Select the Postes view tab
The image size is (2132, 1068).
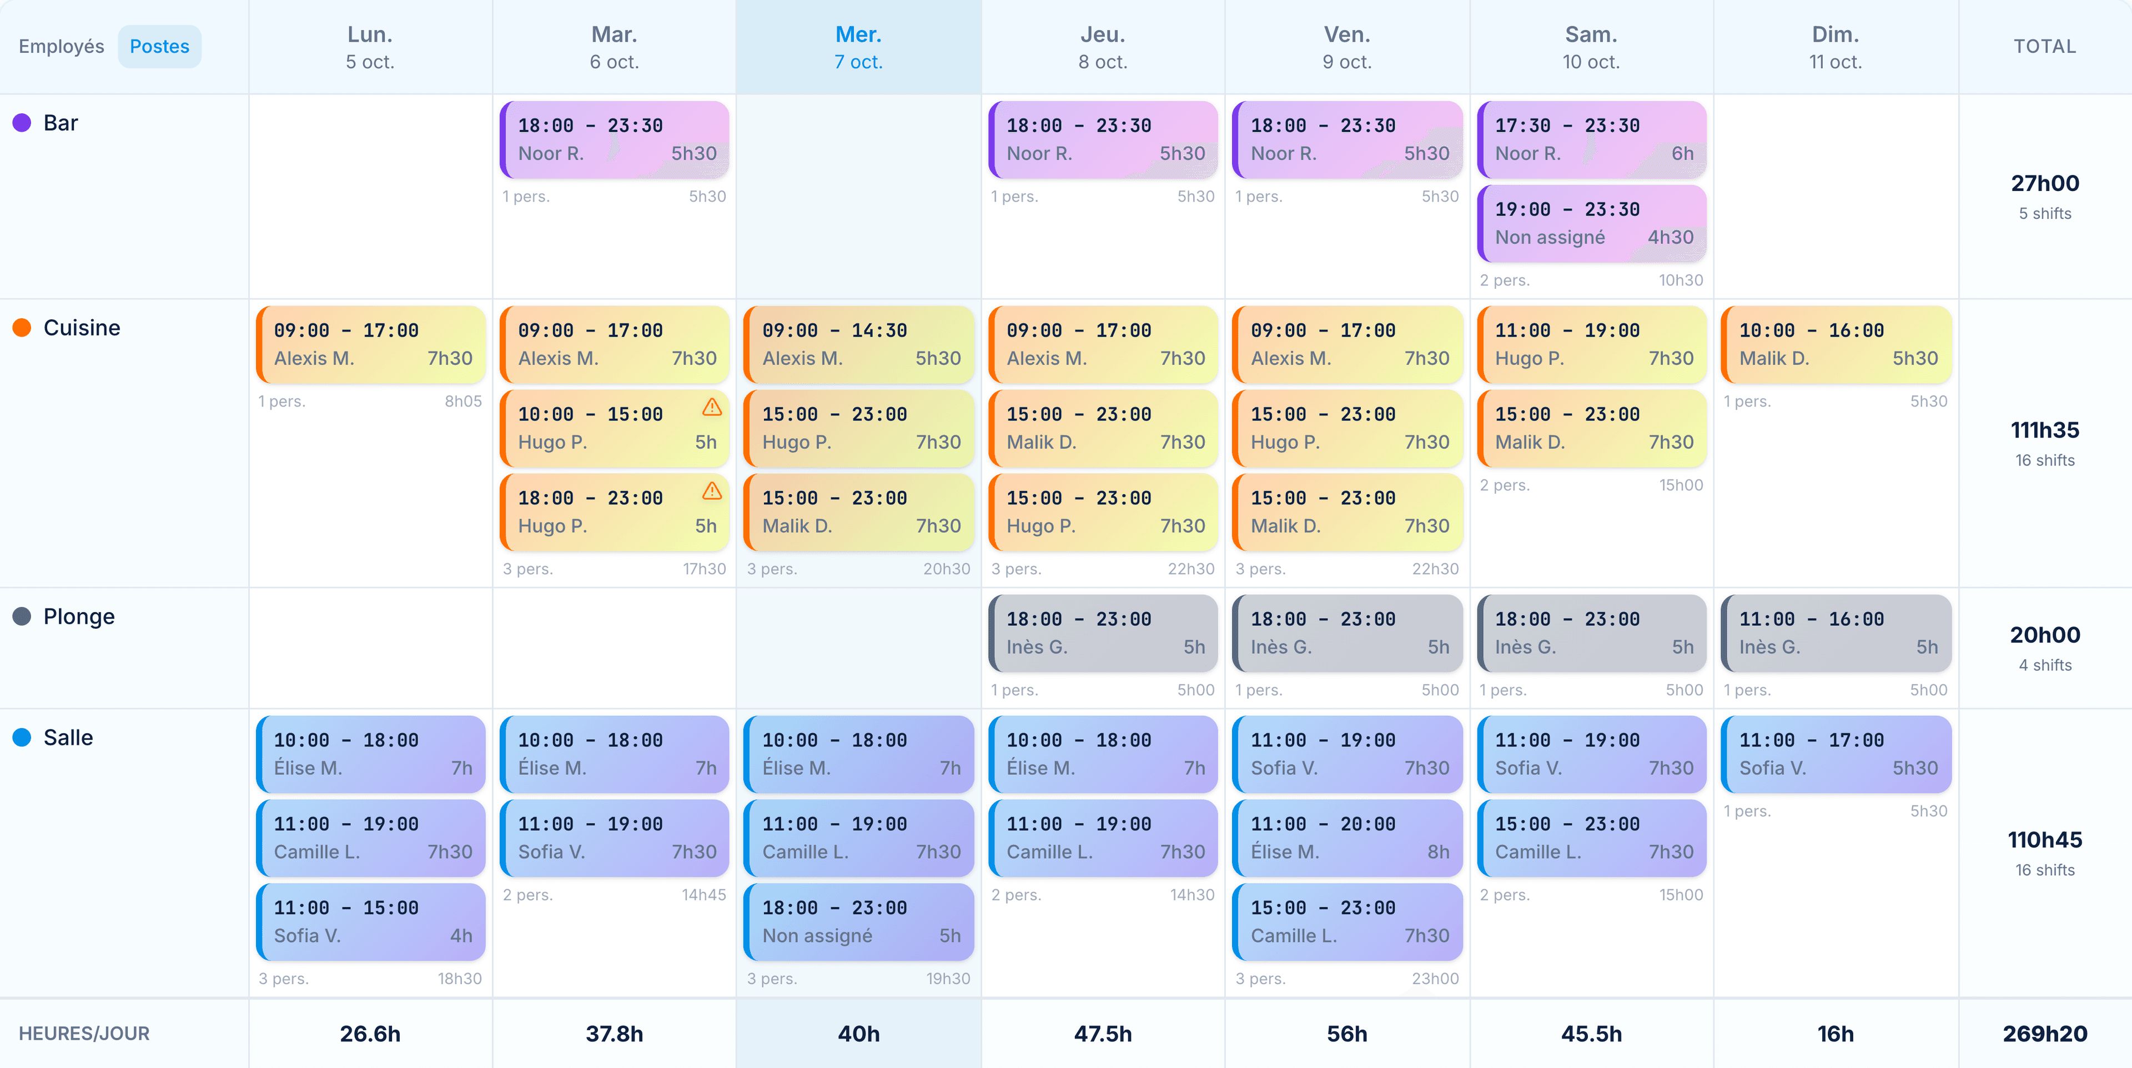coord(160,46)
